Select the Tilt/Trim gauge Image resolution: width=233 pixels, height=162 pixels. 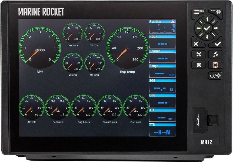95,33
